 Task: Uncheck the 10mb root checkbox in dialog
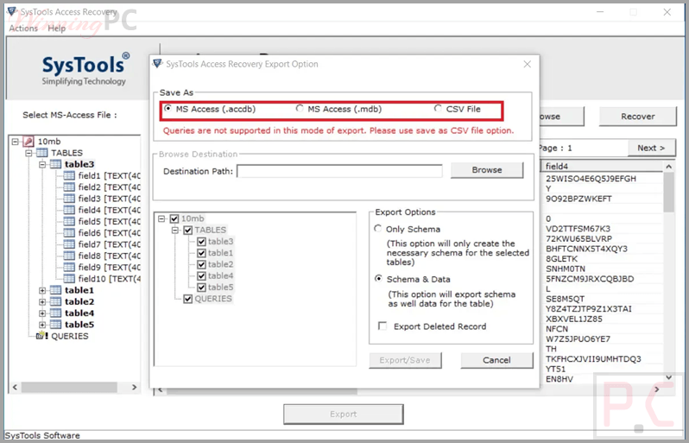click(174, 218)
